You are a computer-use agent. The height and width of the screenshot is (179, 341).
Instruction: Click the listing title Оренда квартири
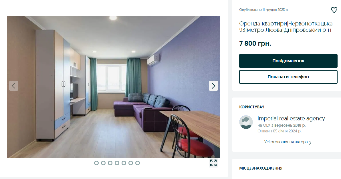[286, 27]
